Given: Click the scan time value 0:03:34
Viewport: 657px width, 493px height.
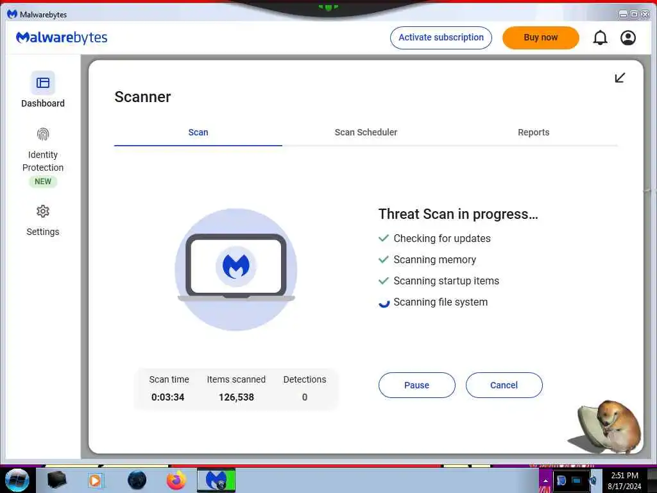Looking at the screenshot, I should click(x=167, y=397).
